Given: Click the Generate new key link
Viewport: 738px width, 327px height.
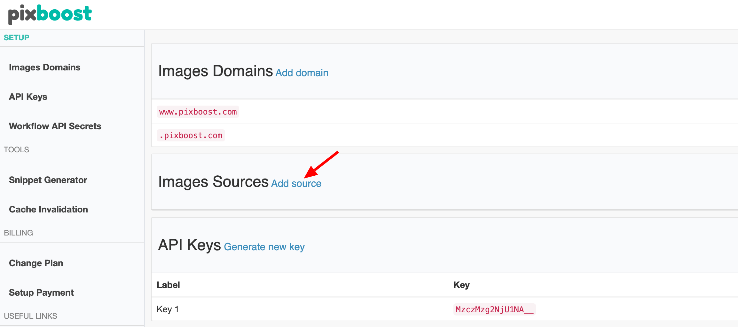Looking at the screenshot, I should (264, 247).
